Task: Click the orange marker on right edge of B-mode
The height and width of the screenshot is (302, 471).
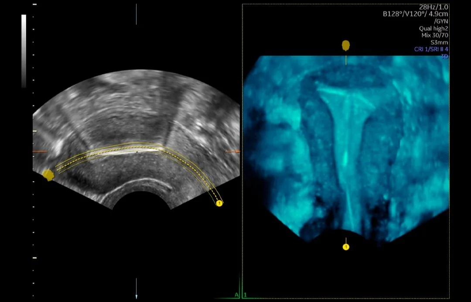Action: (232, 151)
